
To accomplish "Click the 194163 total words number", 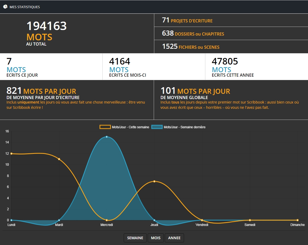I will tap(47, 26).
